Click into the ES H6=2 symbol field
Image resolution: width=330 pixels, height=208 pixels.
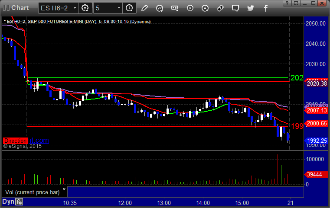(56, 8)
